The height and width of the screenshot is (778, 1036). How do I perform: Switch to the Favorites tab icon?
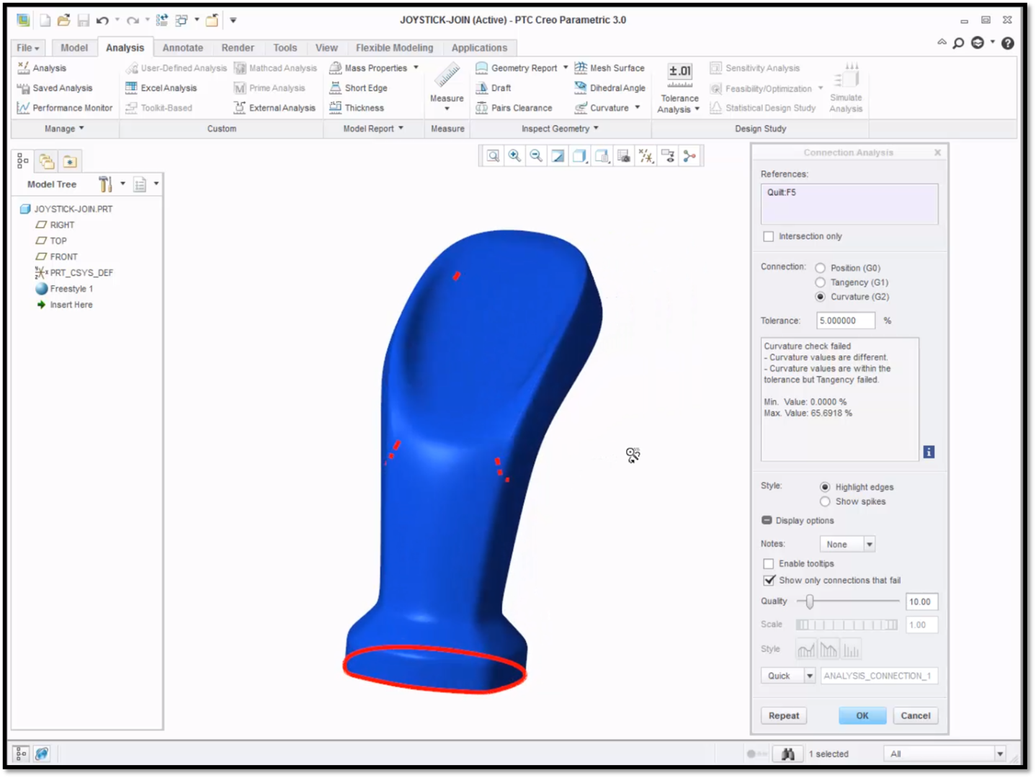[x=70, y=161]
